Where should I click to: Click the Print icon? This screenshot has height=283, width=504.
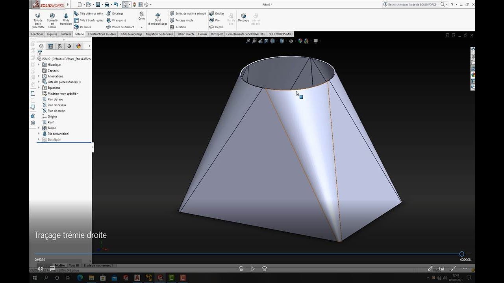pyautogui.click(x=107, y=5)
